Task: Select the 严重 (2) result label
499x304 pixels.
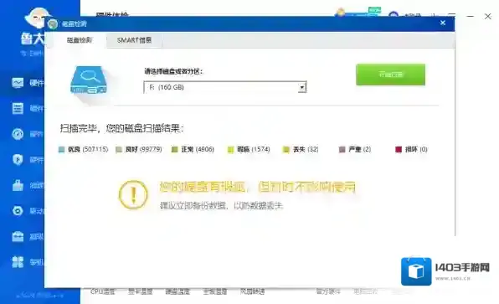Action: coord(360,149)
